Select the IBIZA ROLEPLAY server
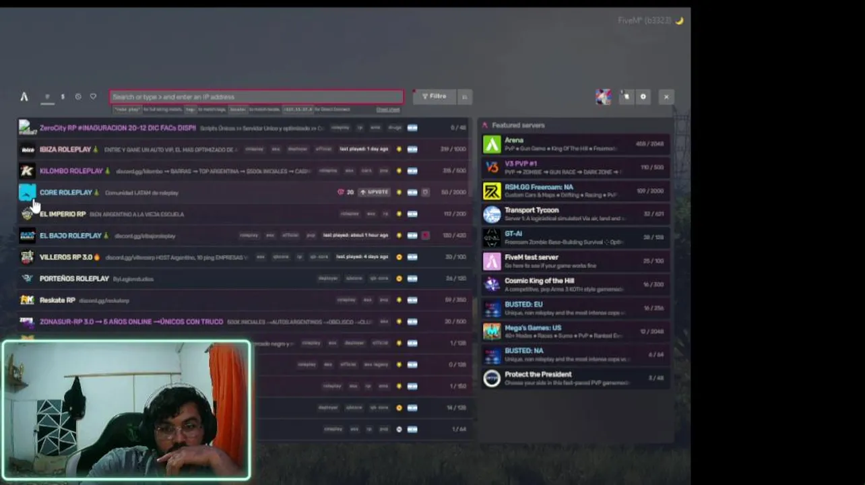The image size is (865, 485). (244, 150)
